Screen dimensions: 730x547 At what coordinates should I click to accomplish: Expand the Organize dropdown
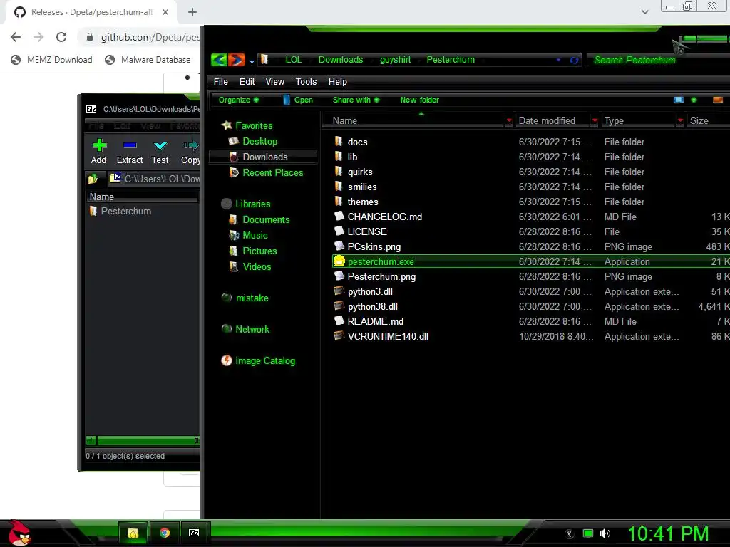[x=238, y=100]
